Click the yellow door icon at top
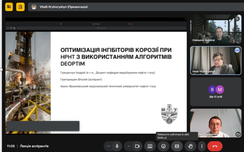 click(x=20, y=7)
